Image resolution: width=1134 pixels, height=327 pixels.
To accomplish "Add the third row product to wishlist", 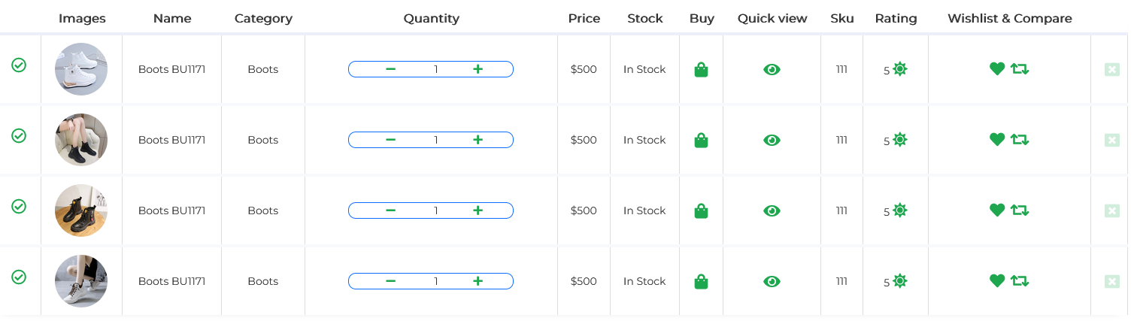I will tap(997, 210).
